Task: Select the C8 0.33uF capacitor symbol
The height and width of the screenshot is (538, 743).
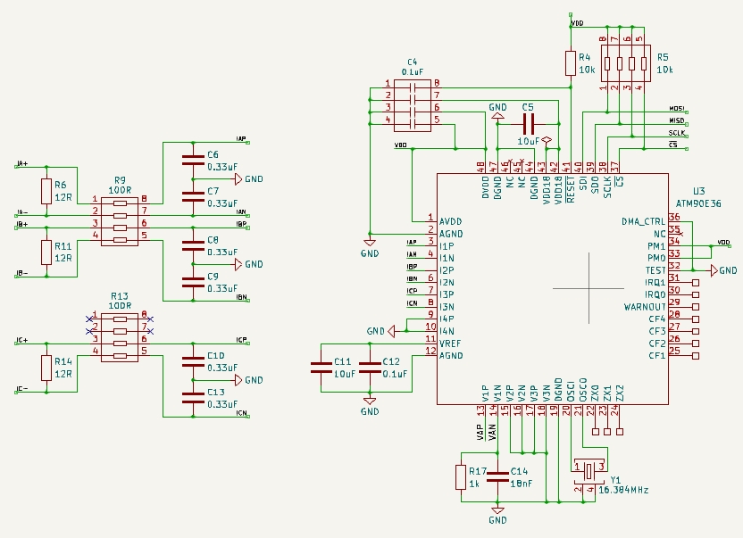Action: click(193, 245)
